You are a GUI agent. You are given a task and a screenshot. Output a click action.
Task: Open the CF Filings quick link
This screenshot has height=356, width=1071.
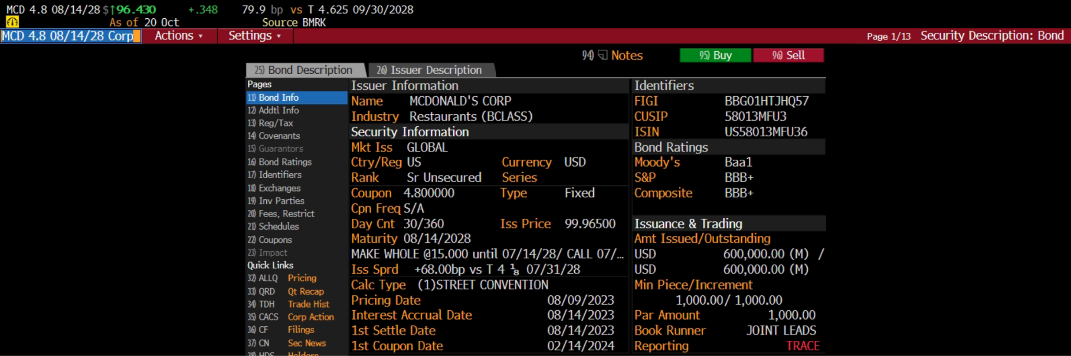click(x=281, y=330)
